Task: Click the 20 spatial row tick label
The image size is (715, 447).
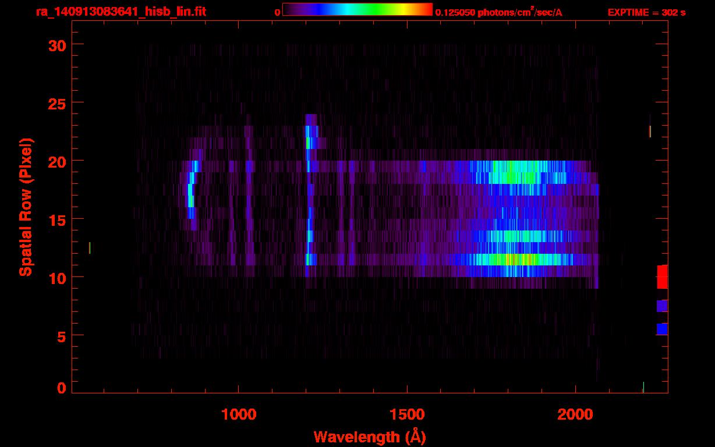Action: tap(57, 161)
